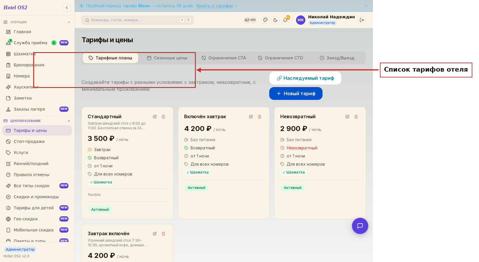Delete the Включён завтрак tariff
The image size is (479, 262).
pyautogui.click(x=260, y=117)
